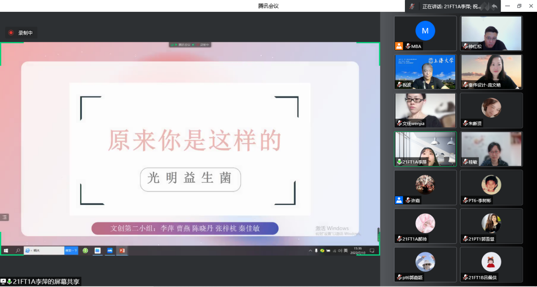Click the orange host badge on the MBA tile
Screen dimensions: 537x287
(399, 46)
